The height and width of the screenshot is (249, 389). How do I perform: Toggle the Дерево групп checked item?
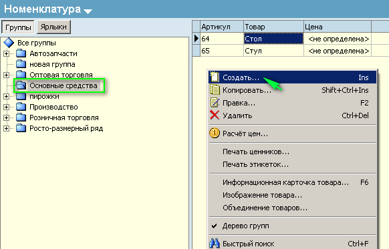click(x=292, y=226)
